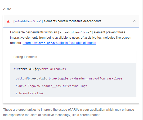Click the 'Focusable descendents within an' description text
Screen dimensions: 143x120
(33, 32)
